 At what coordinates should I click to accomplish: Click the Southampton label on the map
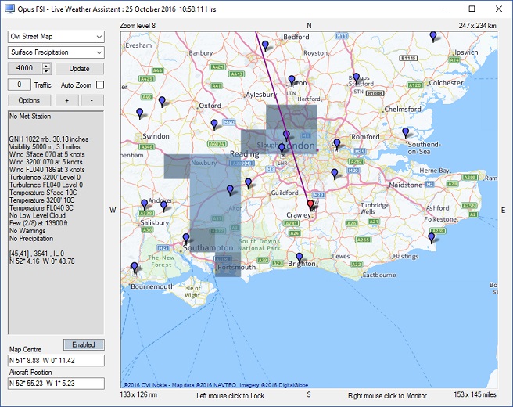tap(208, 248)
